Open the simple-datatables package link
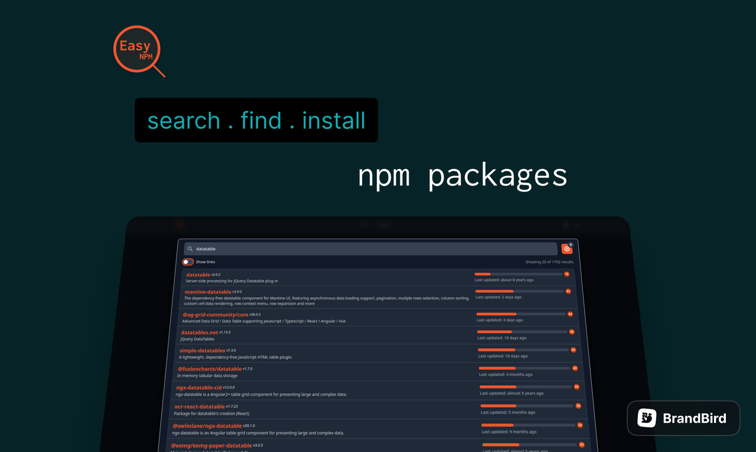 click(x=203, y=350)
